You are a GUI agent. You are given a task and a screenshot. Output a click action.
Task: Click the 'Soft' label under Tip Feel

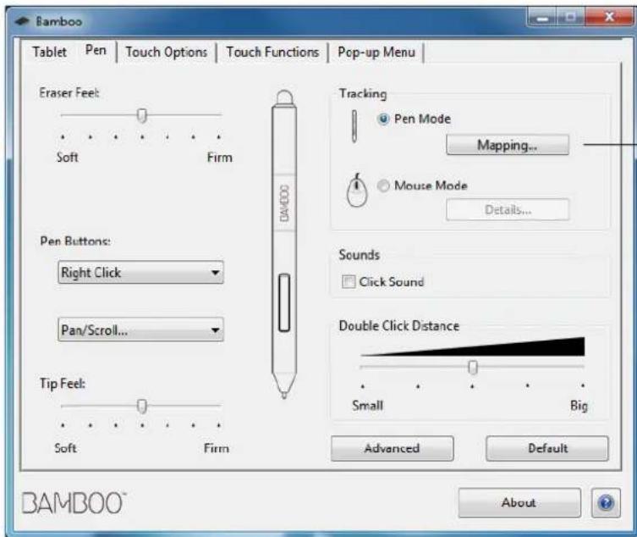pos(65,448)
